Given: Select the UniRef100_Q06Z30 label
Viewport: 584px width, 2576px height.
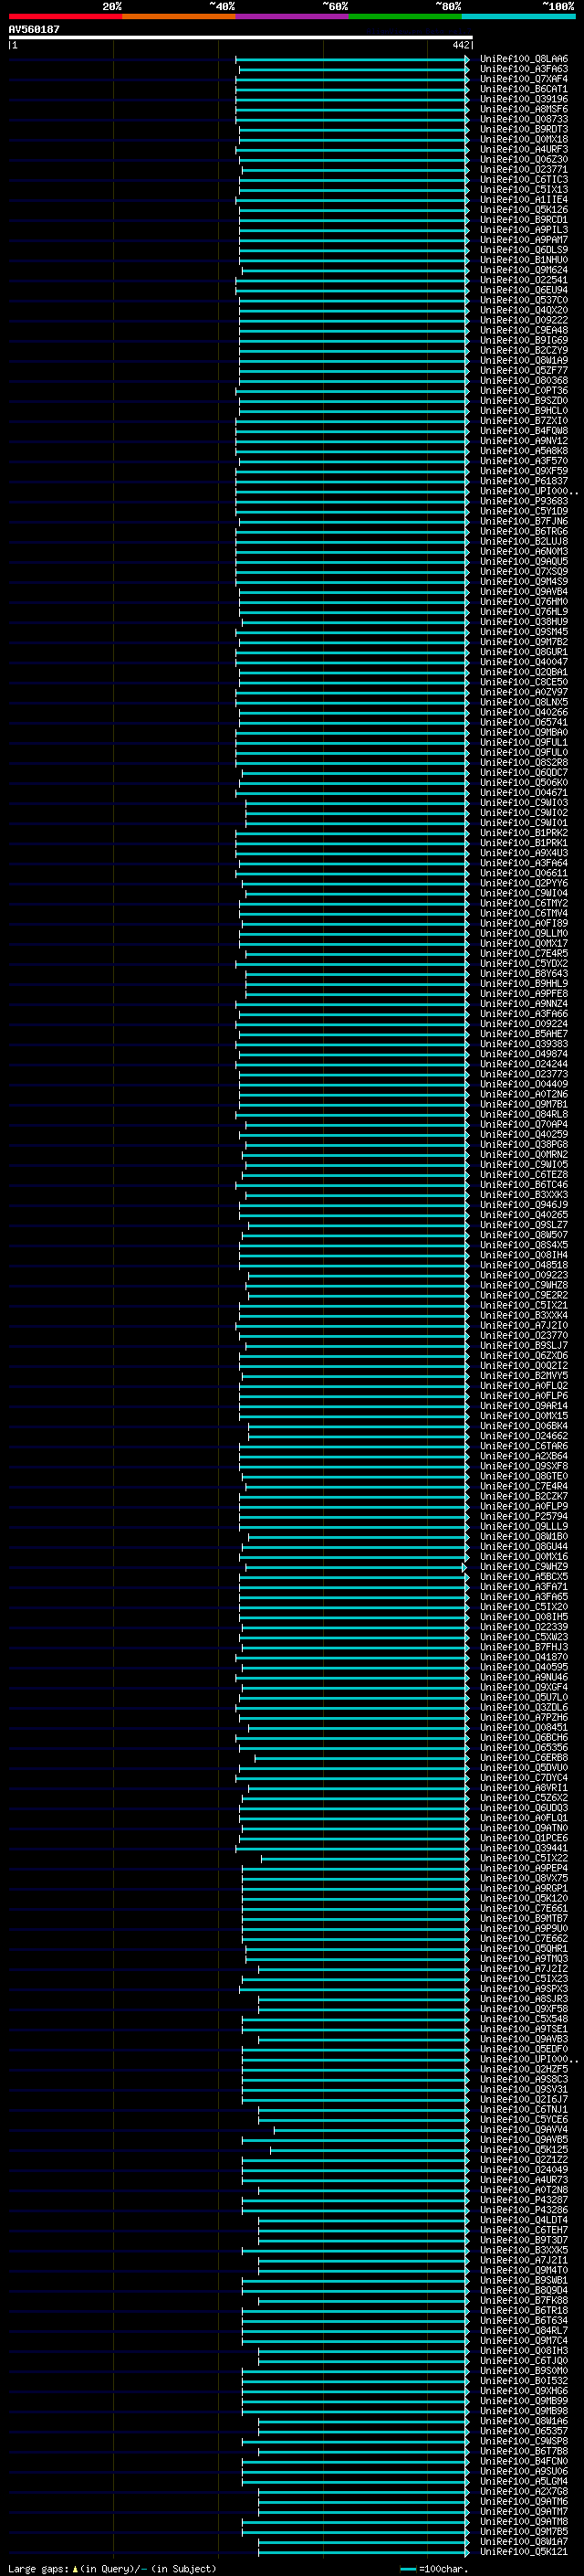Looking at the screenshot, I should tap(523, 159).
